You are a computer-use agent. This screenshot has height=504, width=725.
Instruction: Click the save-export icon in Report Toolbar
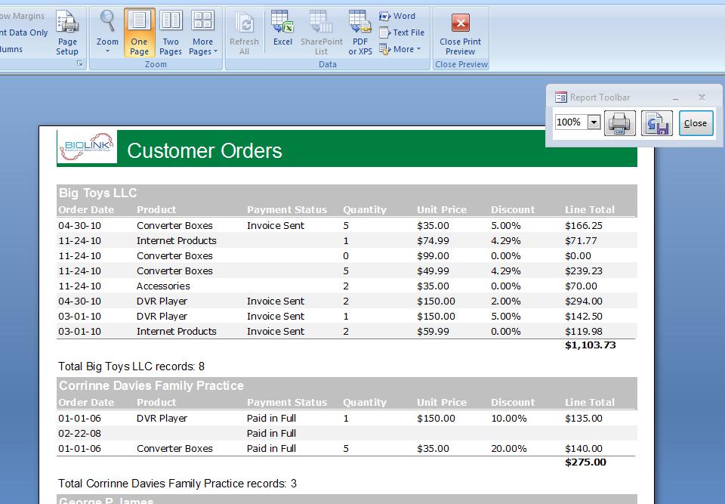coord(657,123)
